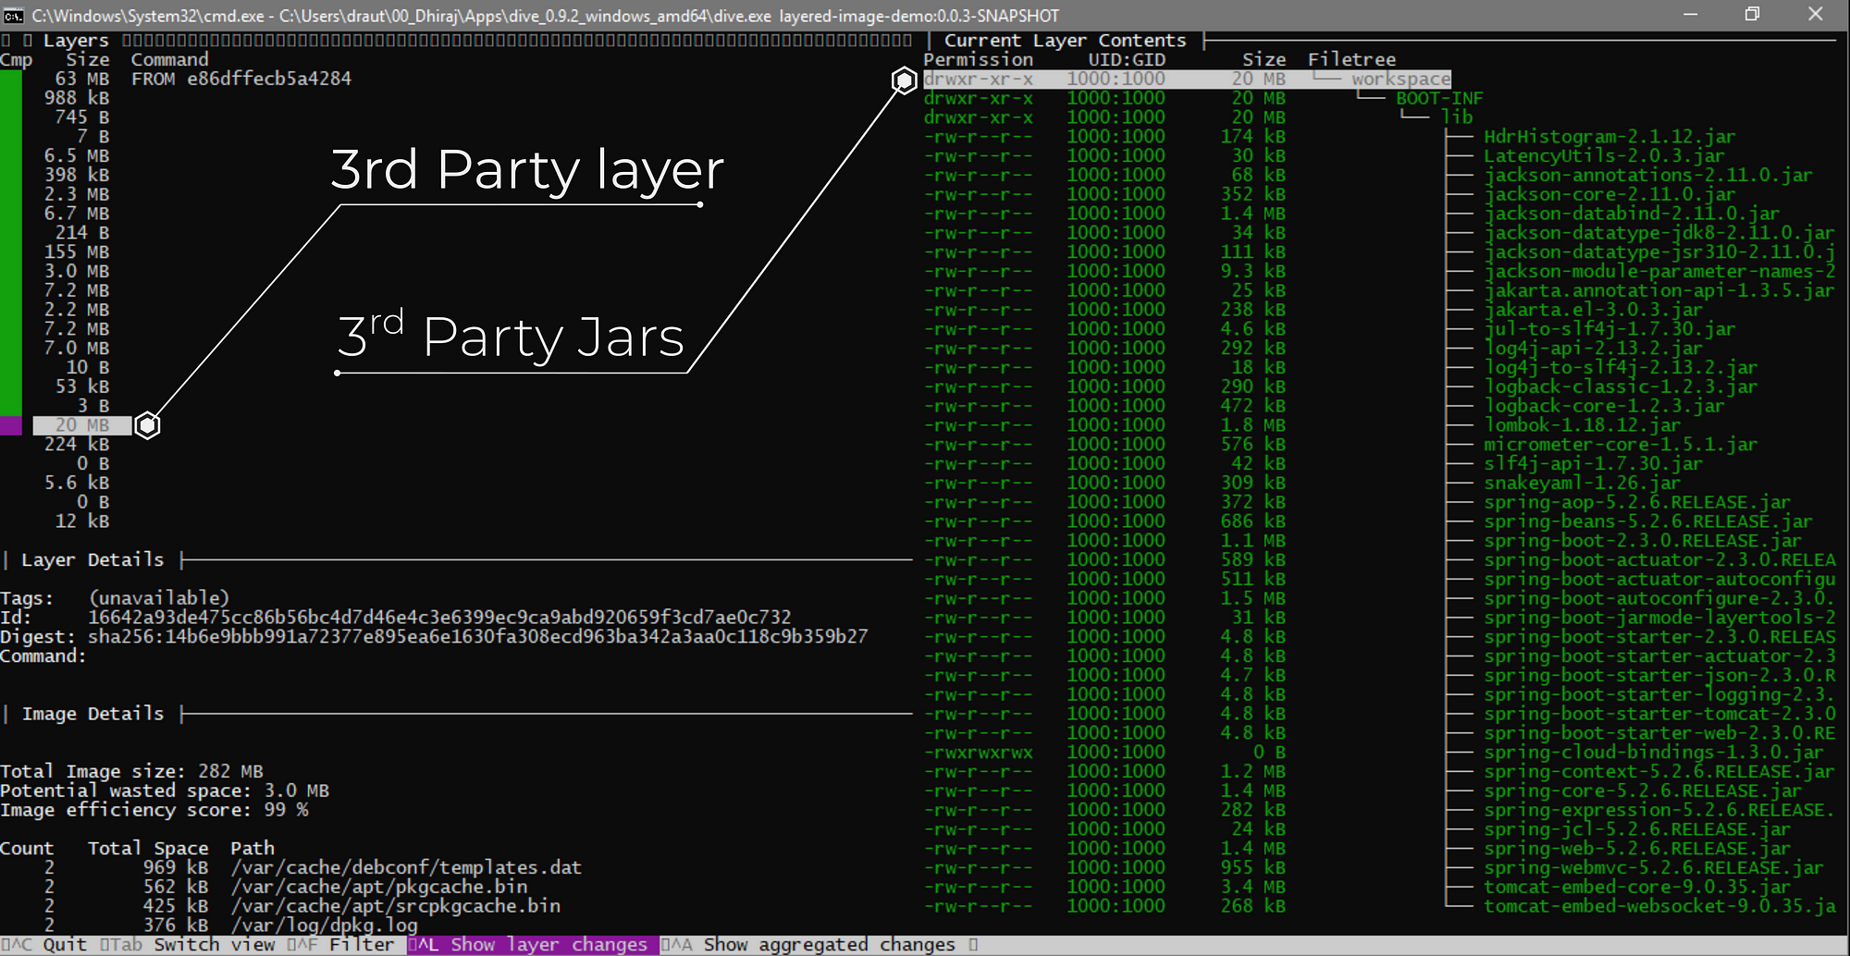Viewport: 1850px width, 956px height.
Task: Select logback-classic-1.2.3.jar file
Action: click(x=1621, y=387)
